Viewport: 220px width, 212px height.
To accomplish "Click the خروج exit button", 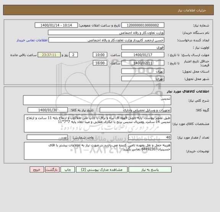I will (37, 169).
